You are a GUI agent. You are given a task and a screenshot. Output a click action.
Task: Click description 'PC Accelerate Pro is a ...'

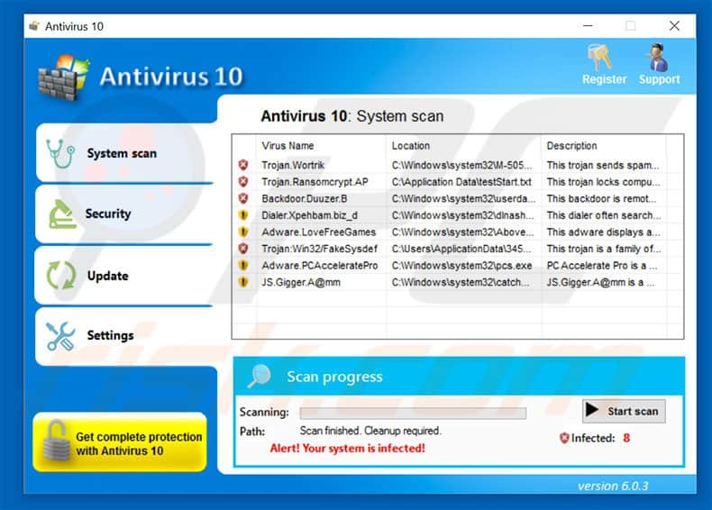(x=602, y=265)
